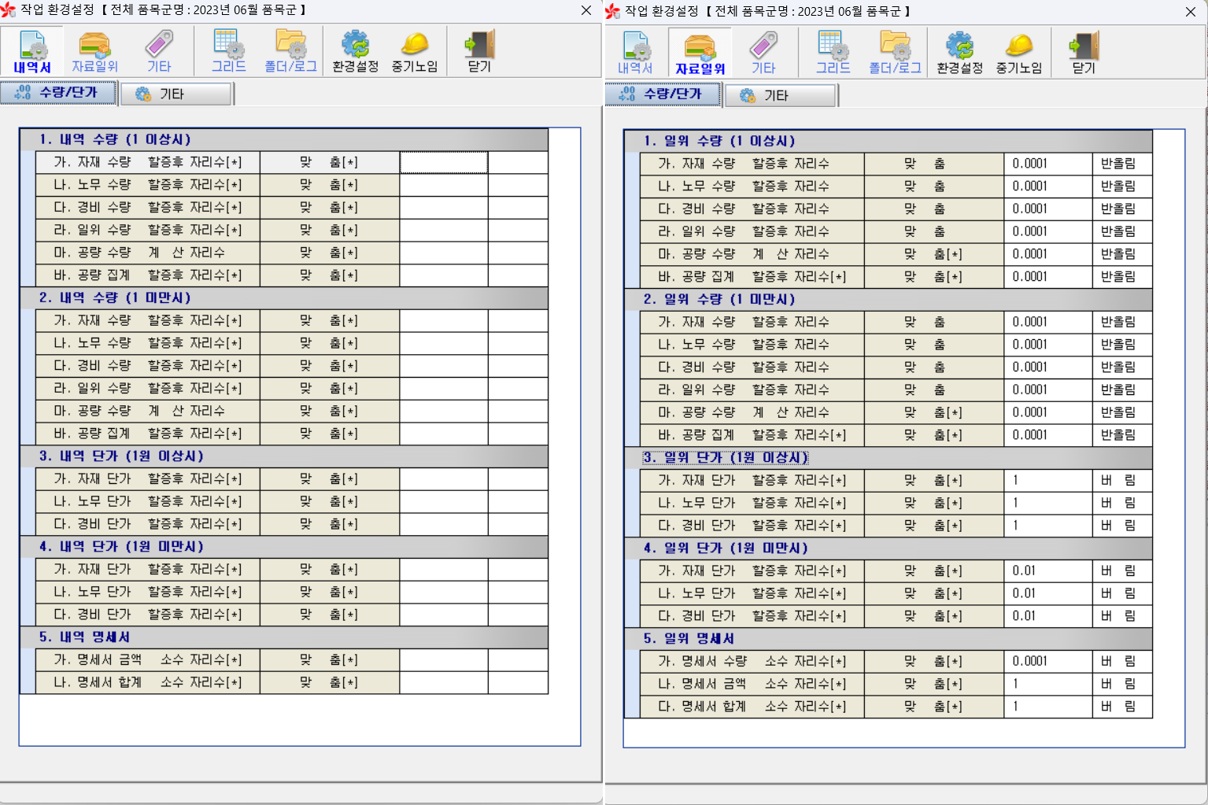Click the empty value cell for 가. 자재 수량 under 1. 내역 수량
This screenshot has width=1208, height=805.
[x=443, y=163]
